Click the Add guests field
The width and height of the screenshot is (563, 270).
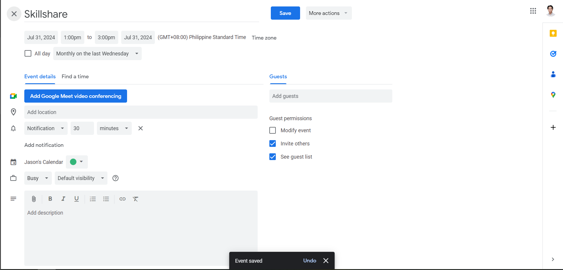pos(331,96)
